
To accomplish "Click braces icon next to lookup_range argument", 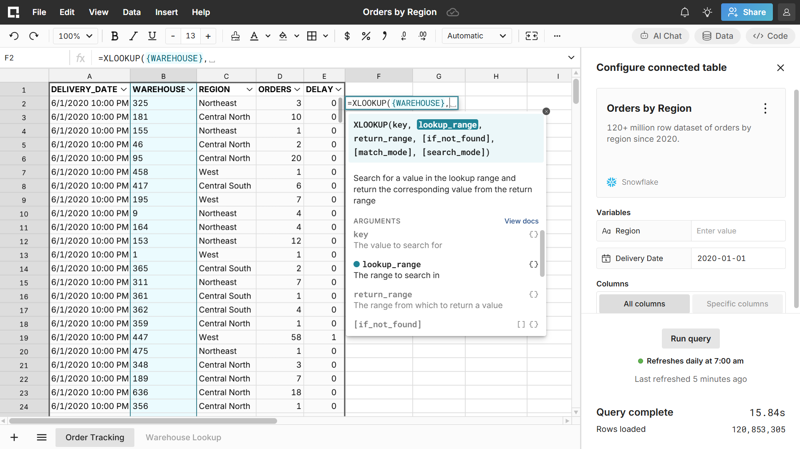I will point(533,264).
